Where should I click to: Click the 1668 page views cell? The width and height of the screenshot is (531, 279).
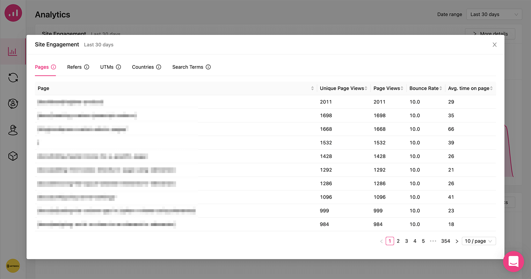click(379, 129)
